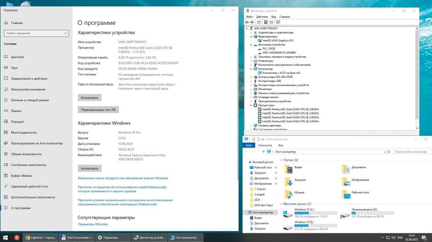Select WDC WD5000AVVS disk in Device Manager
Viewport: 432px width, 242px height.
pyautogui.click(x=279, y=53)
